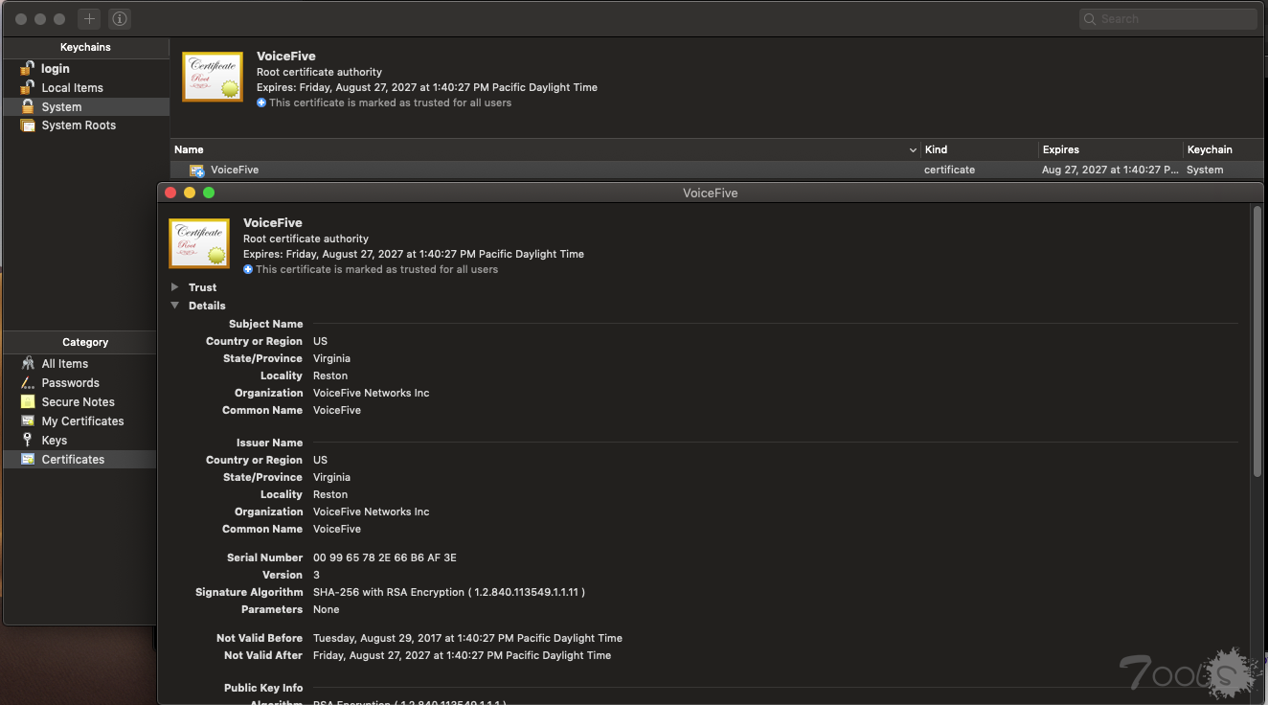Collapse the Details disclosure triangle

coord(174,306)
